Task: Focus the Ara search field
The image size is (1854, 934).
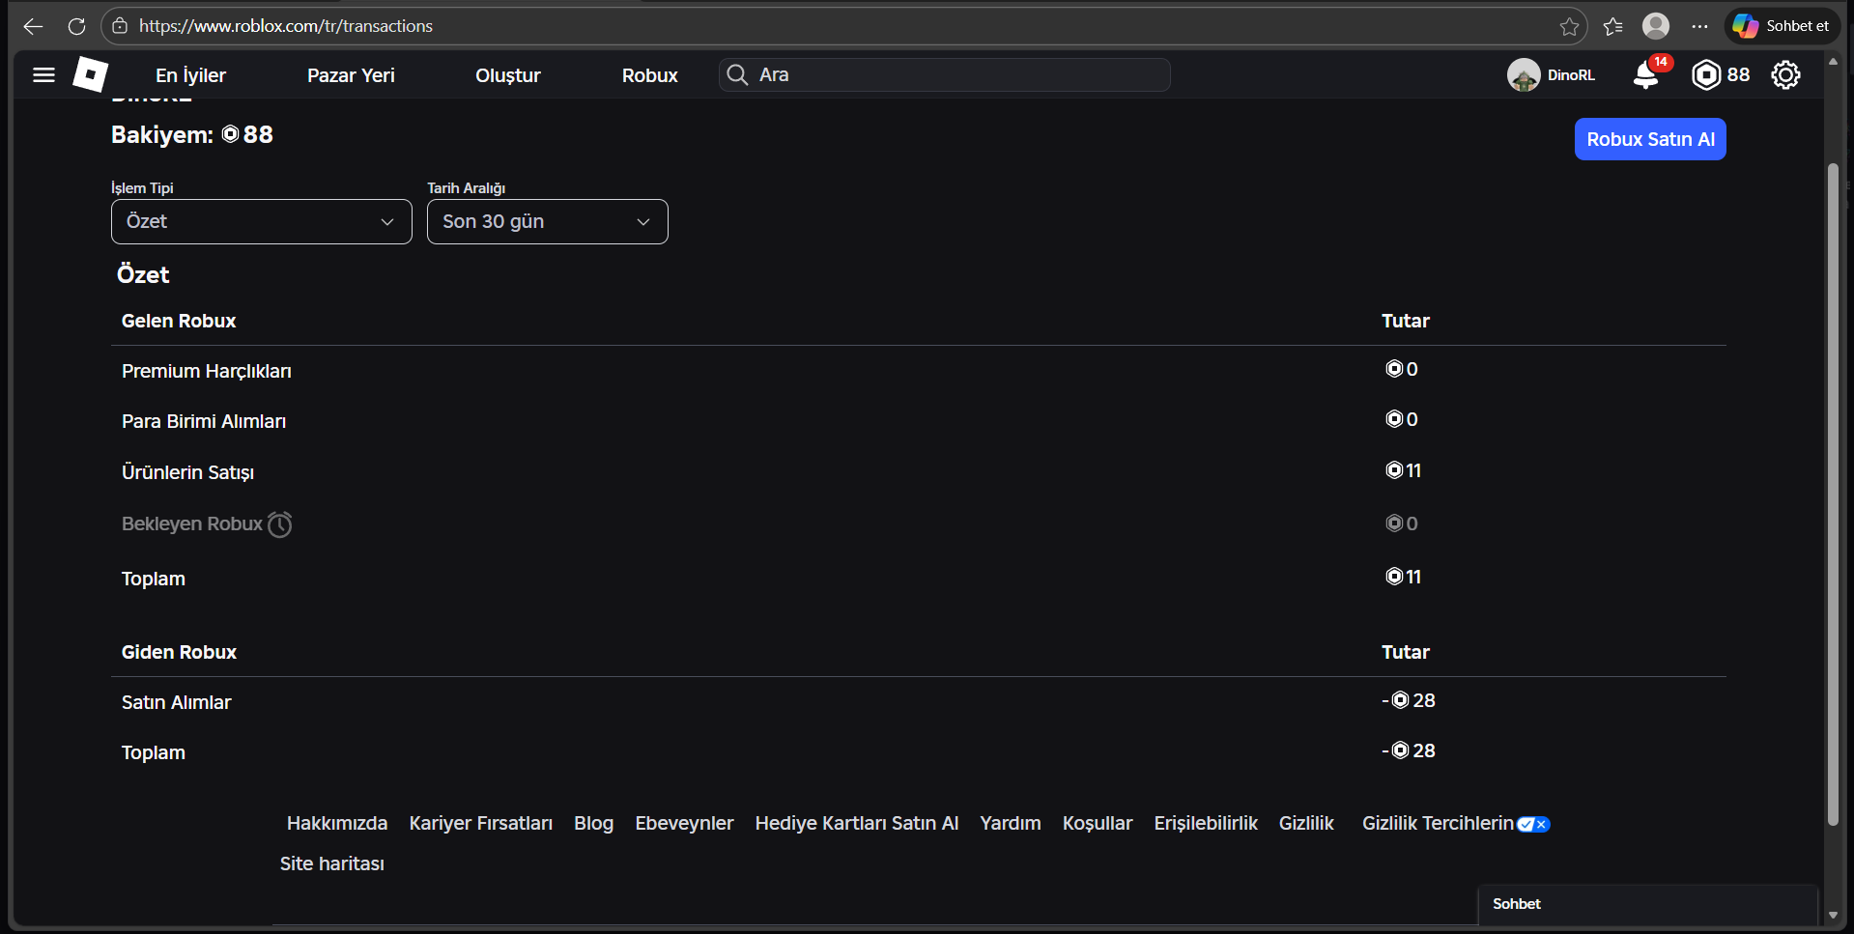Action: [945, 74]
